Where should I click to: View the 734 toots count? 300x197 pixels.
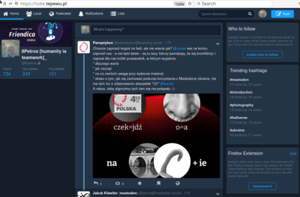tap(6, 74)
